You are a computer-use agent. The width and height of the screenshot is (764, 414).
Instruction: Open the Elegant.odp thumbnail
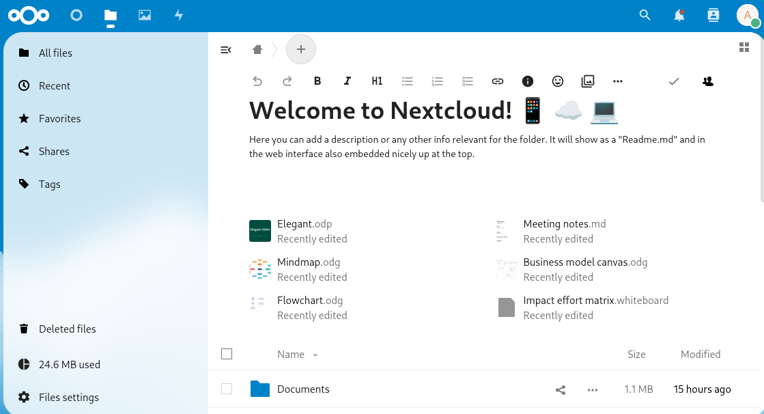(260, 231)
